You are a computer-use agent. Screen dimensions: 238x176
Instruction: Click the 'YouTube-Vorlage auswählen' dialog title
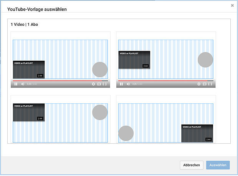click(37, 9)
